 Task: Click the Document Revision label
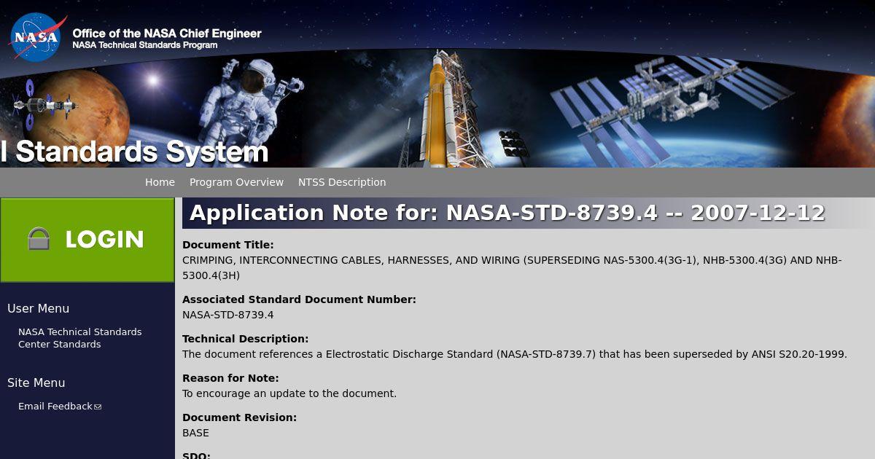click(240, 417)
